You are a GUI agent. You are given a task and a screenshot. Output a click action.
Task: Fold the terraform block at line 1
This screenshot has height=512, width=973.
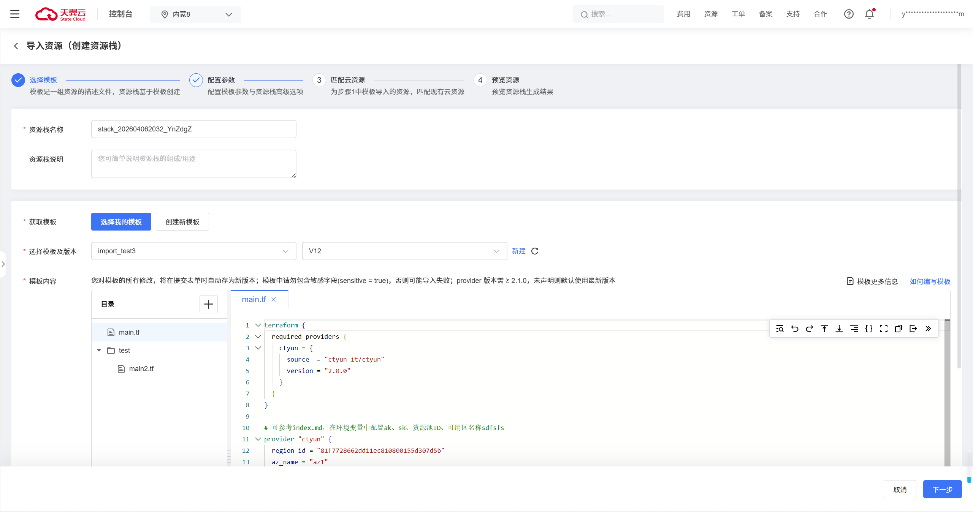click(258, 325)
